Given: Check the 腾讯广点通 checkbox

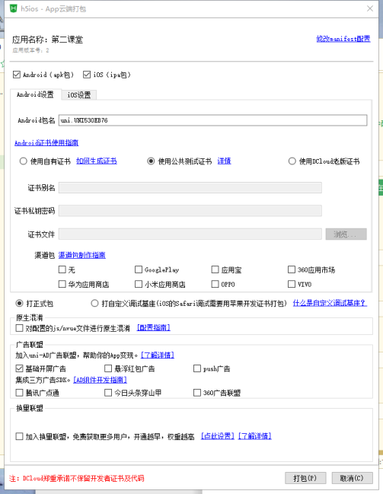Looking at the screenshot, I should click(19, 393).
